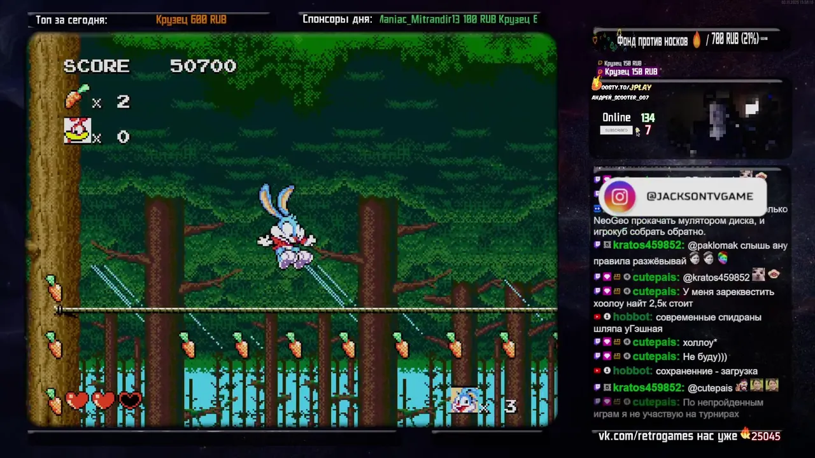
Task: Click cutepais username in Не буду))) message
Action: pos(656,357)
